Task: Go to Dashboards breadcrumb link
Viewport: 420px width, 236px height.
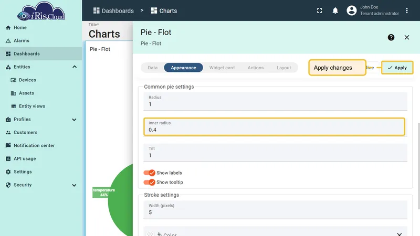Action: click(113, 10)
